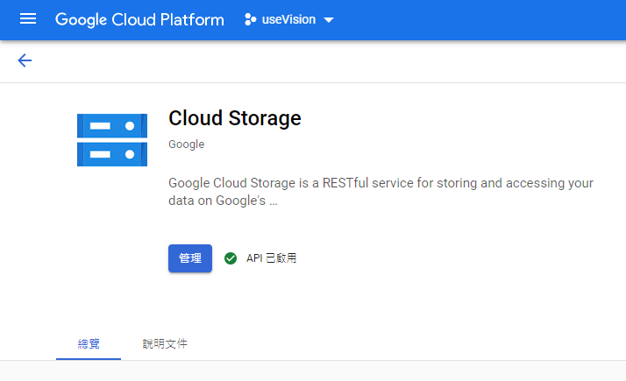The image size is (626, 381).
Task: Open the hamburger navigation menu
Action: (28, 18)
